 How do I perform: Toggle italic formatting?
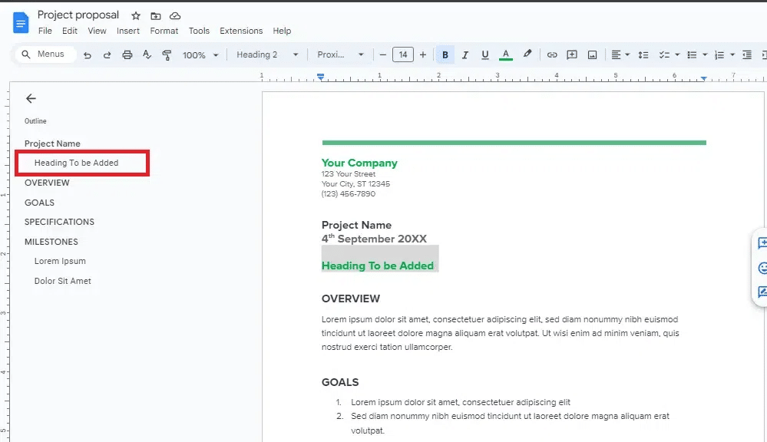pos(465,54)
